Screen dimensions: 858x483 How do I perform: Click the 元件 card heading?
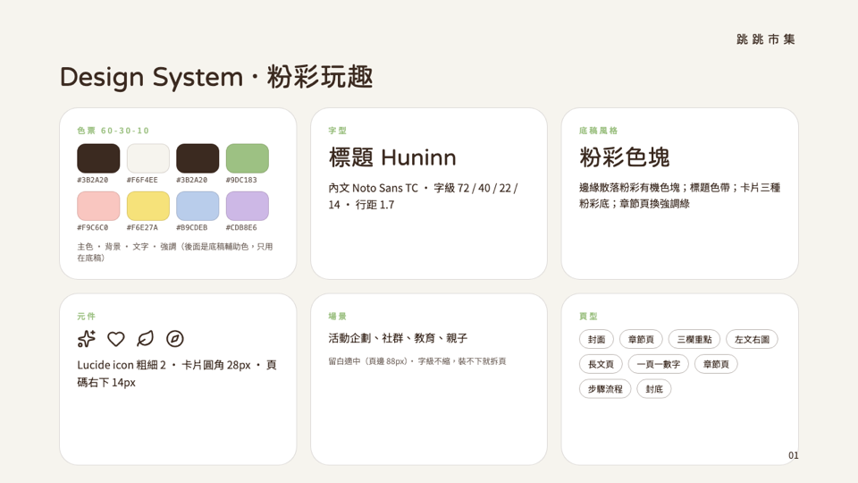pos(87,316)
